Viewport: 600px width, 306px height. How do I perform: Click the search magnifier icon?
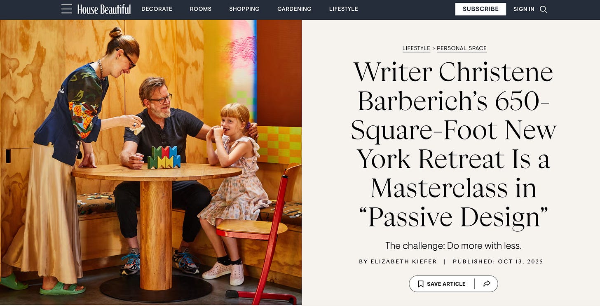click(543, 9)
